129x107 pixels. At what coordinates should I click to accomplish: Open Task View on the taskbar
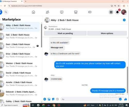point(33,105)
